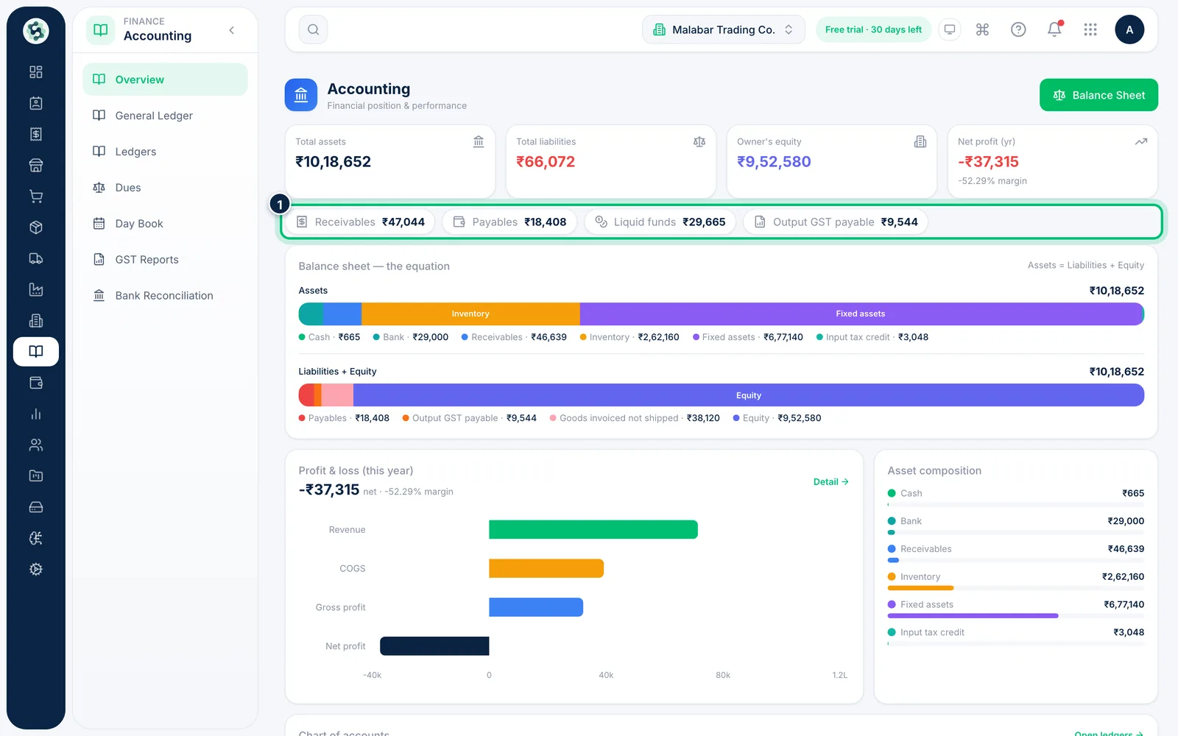This screenshot has width=1178, height=736.
Task: Select the people icon in left rail
Action: click(36, 445)
